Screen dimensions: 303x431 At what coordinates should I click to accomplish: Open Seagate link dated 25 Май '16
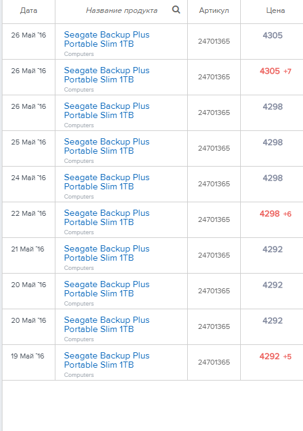pyautogui.click(x=107, y=146)
